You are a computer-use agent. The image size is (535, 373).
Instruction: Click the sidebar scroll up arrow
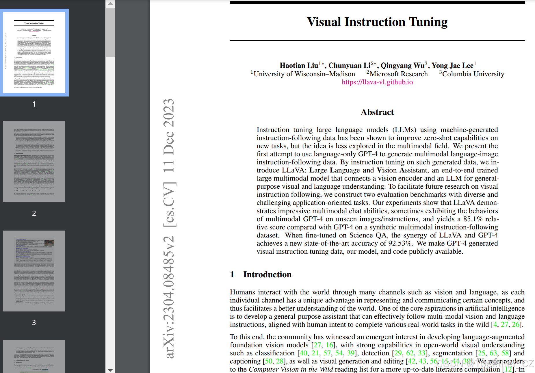[110, 3]
